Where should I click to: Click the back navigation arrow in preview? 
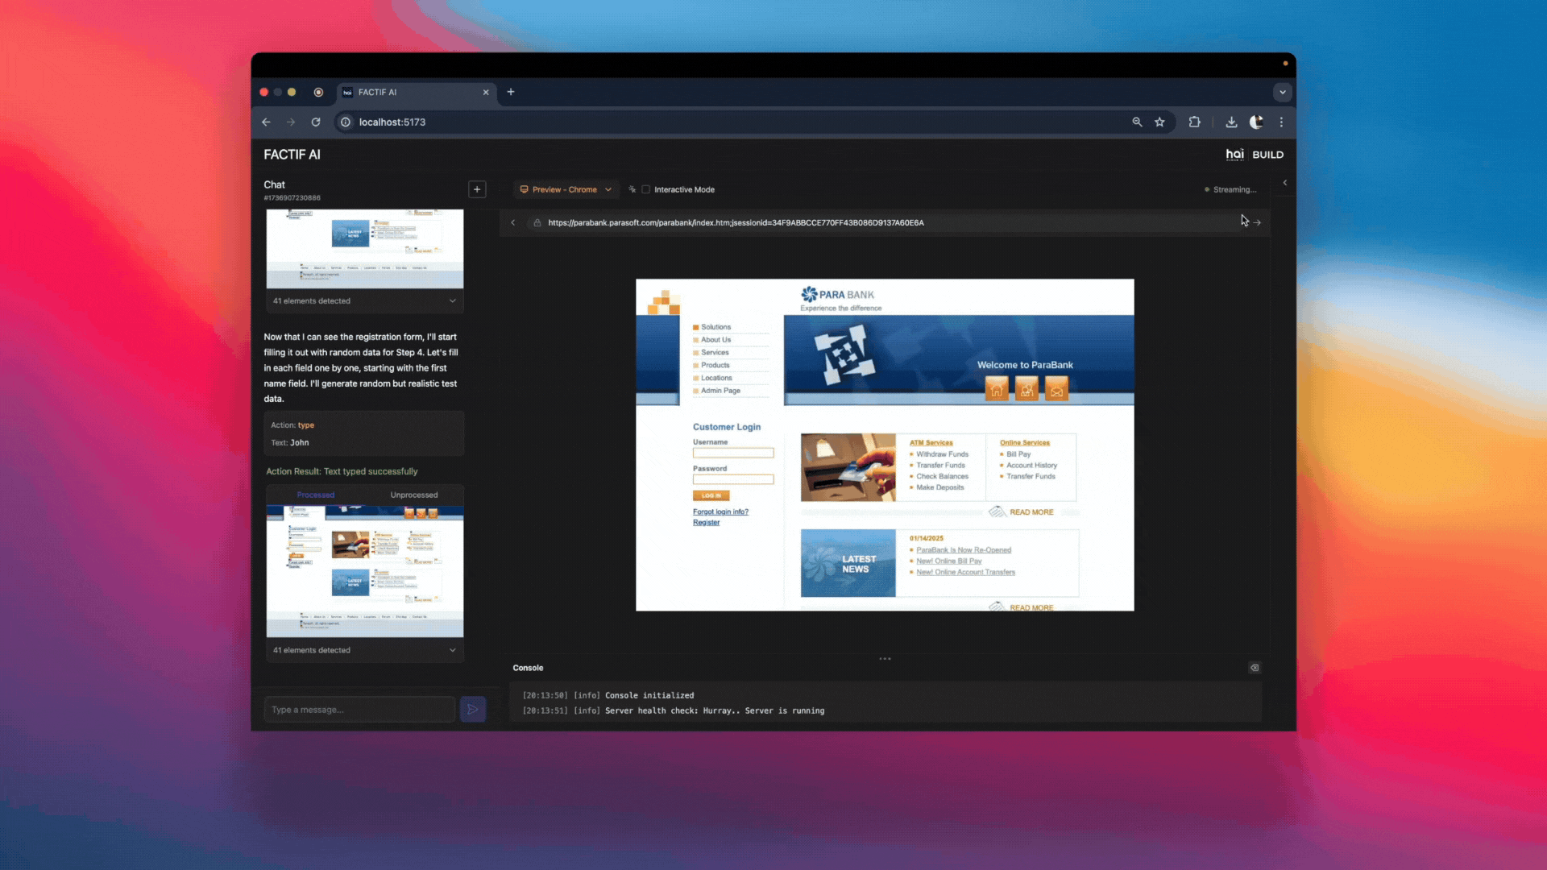tap(513, 222)
